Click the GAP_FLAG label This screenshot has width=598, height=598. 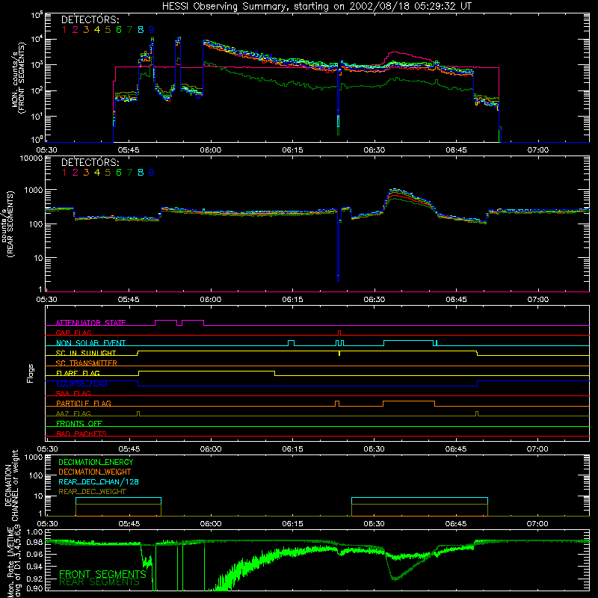(73, 333)
